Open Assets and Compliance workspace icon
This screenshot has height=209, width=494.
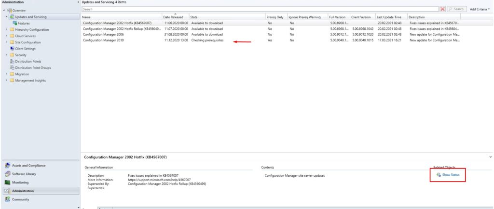[x=7, y=165]
